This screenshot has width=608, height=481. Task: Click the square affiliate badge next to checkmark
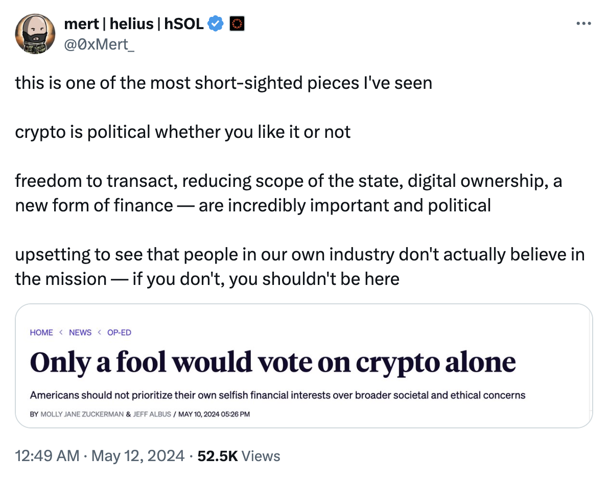[x=237, y=23]
